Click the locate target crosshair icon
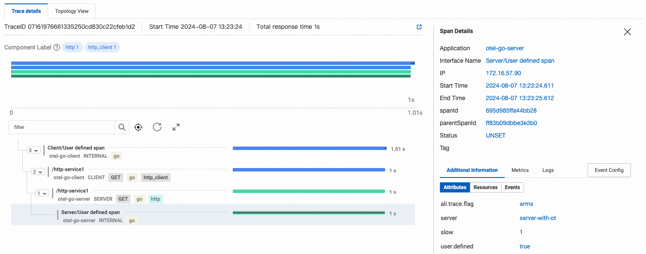Image resolution: width=646 pixels, height=254 pixels. point(138,127)
